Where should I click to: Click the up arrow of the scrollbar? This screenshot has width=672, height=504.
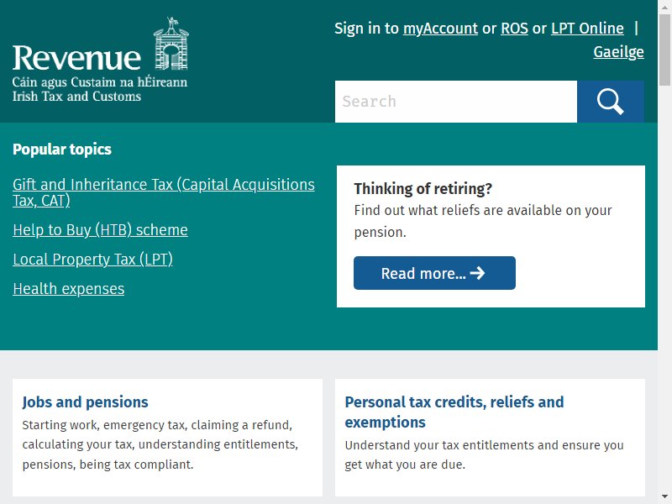(664, 7)
